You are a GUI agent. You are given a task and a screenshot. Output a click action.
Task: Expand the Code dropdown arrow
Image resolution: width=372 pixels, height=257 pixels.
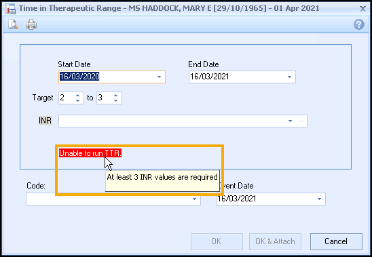coord(194,199)
